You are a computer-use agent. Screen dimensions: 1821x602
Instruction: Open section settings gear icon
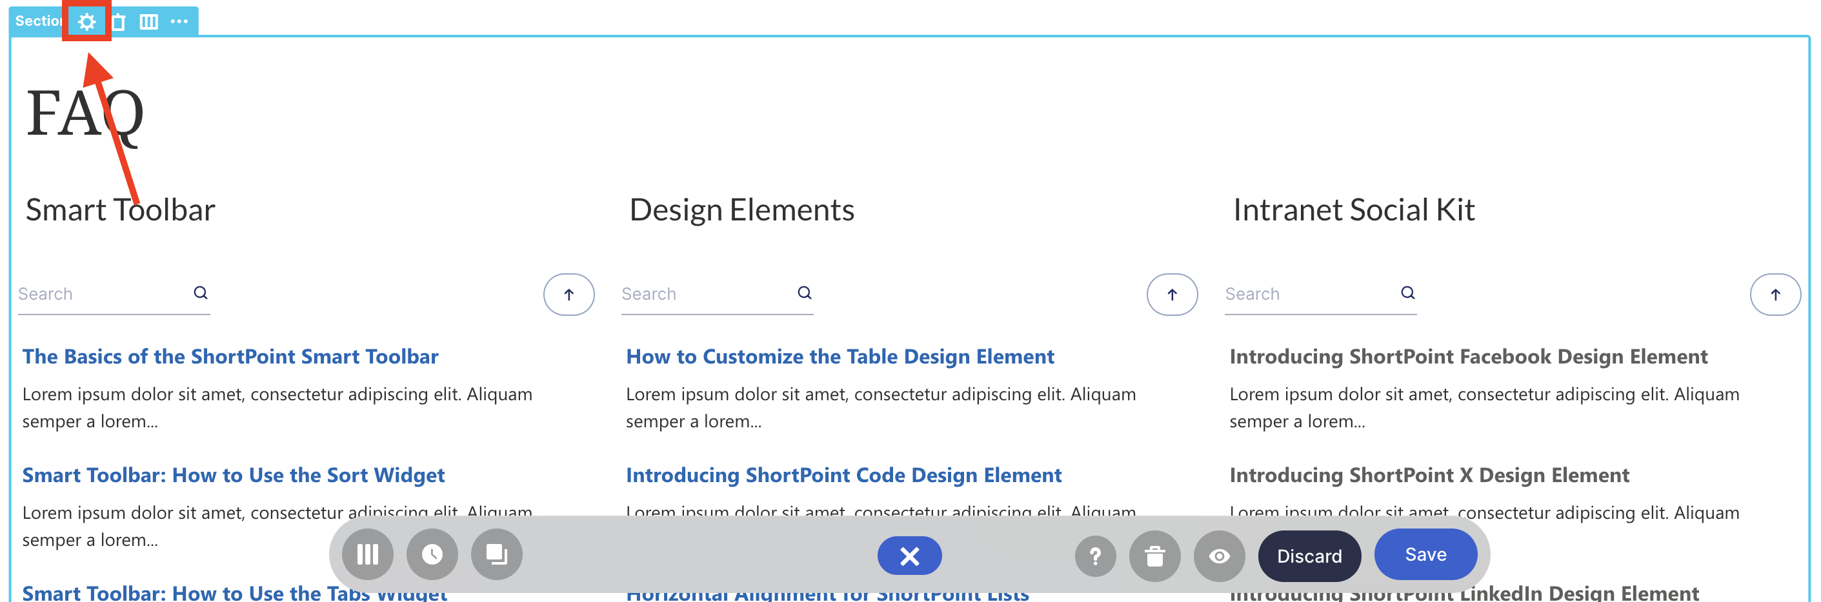[x=86, y=22]
